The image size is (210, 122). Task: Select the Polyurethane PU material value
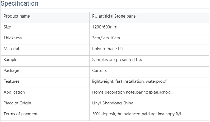click(108, 49)
